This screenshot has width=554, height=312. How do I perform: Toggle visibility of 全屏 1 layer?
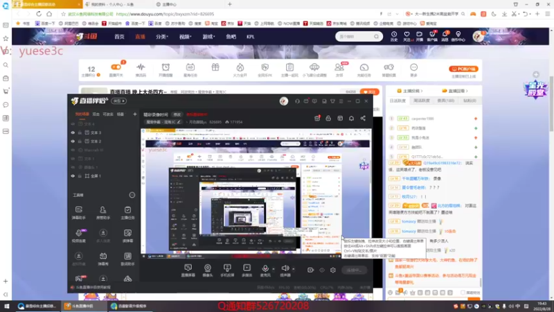tap(73, 176)
